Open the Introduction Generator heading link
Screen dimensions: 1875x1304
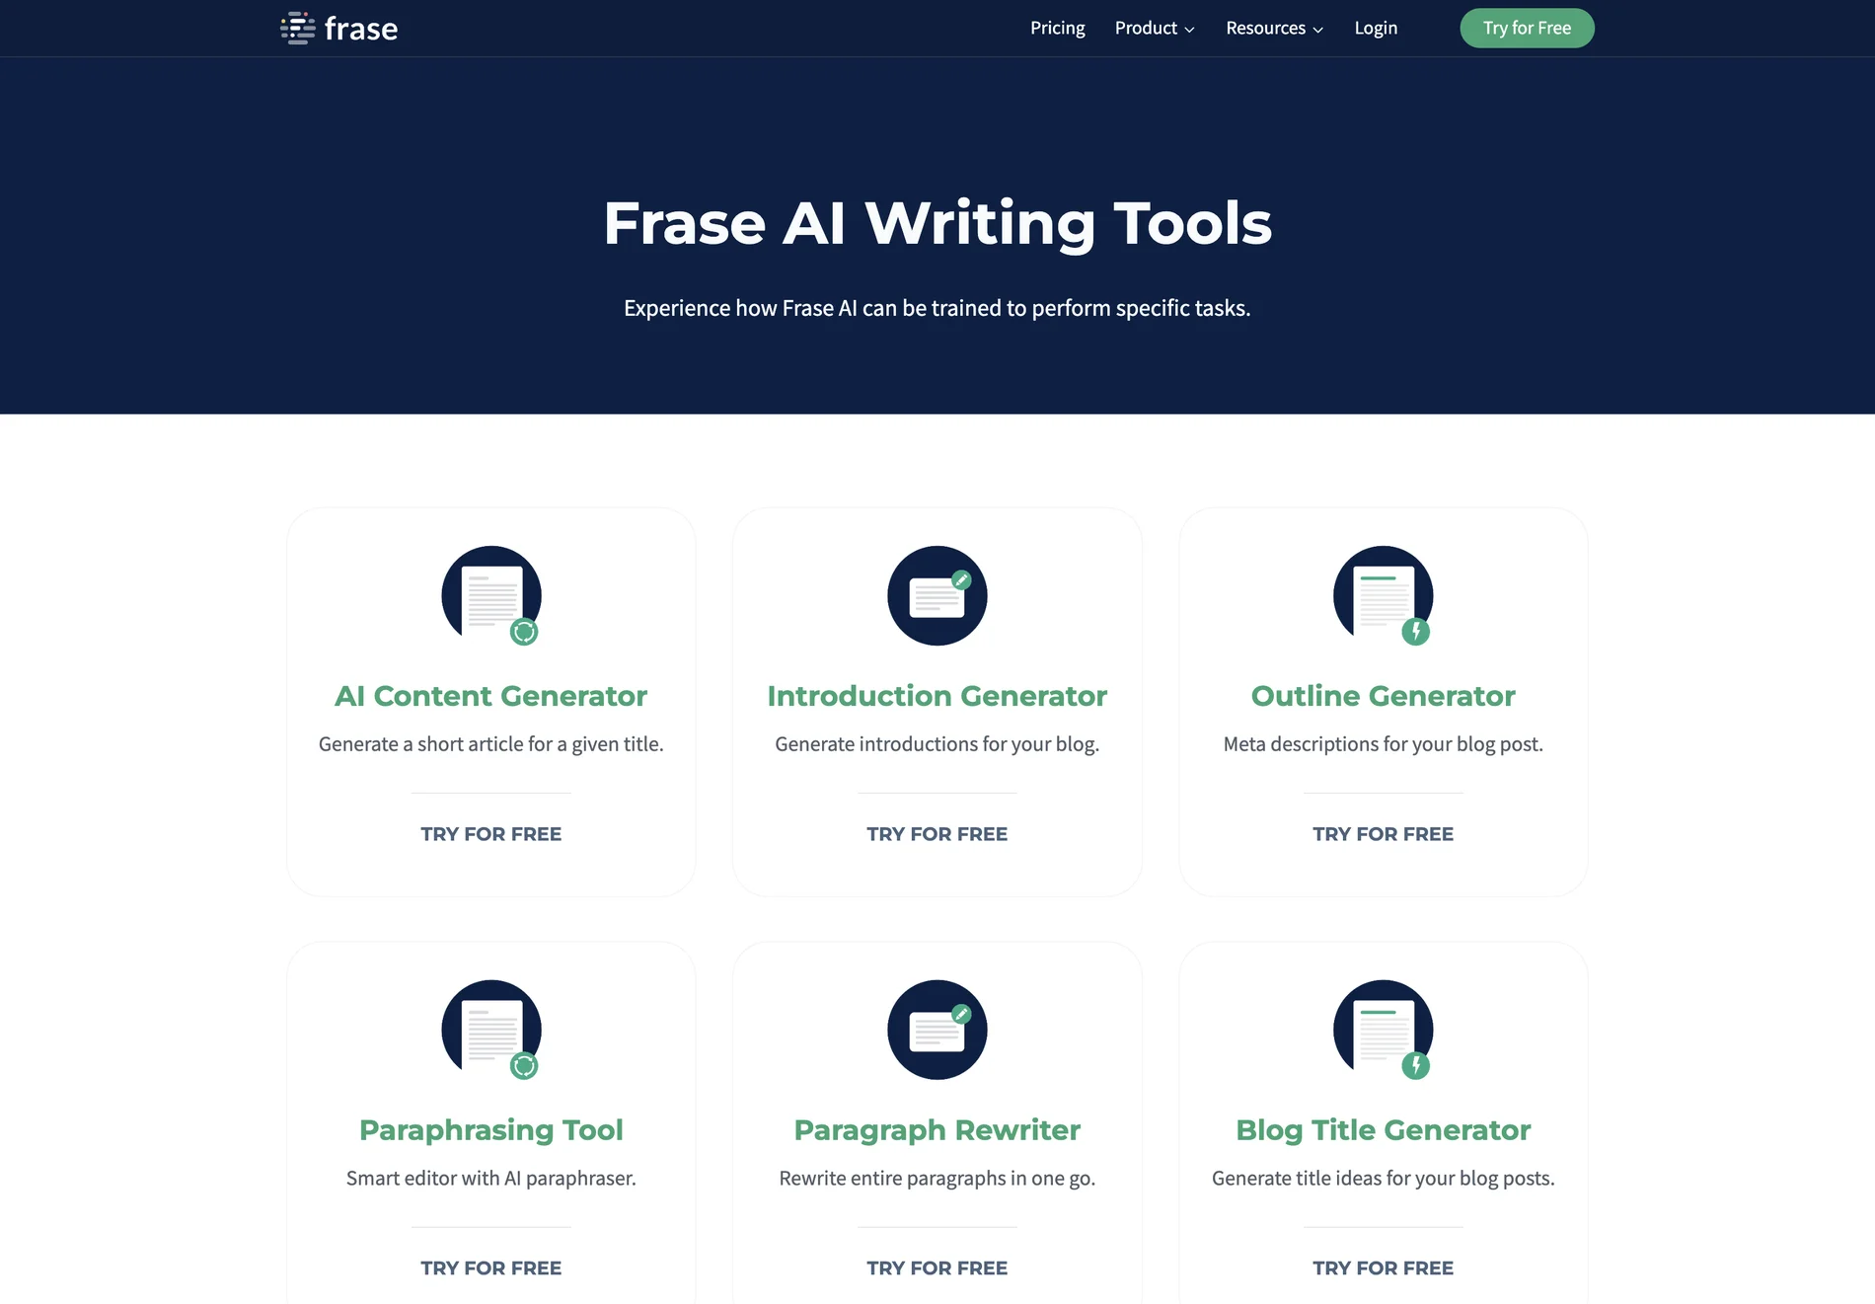point(937,696)
